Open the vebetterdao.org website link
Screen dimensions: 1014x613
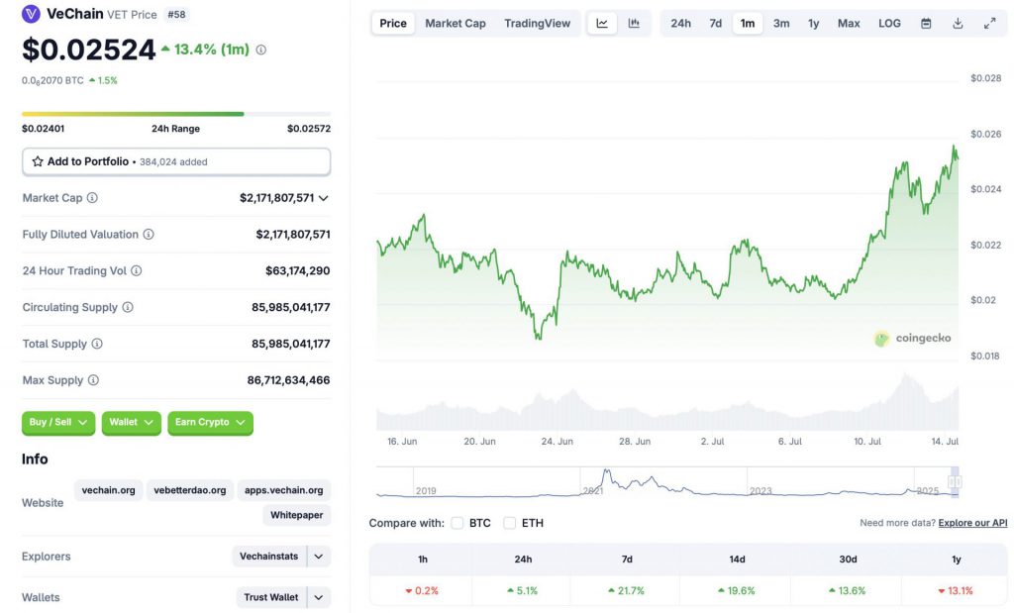tap(190, 490)
